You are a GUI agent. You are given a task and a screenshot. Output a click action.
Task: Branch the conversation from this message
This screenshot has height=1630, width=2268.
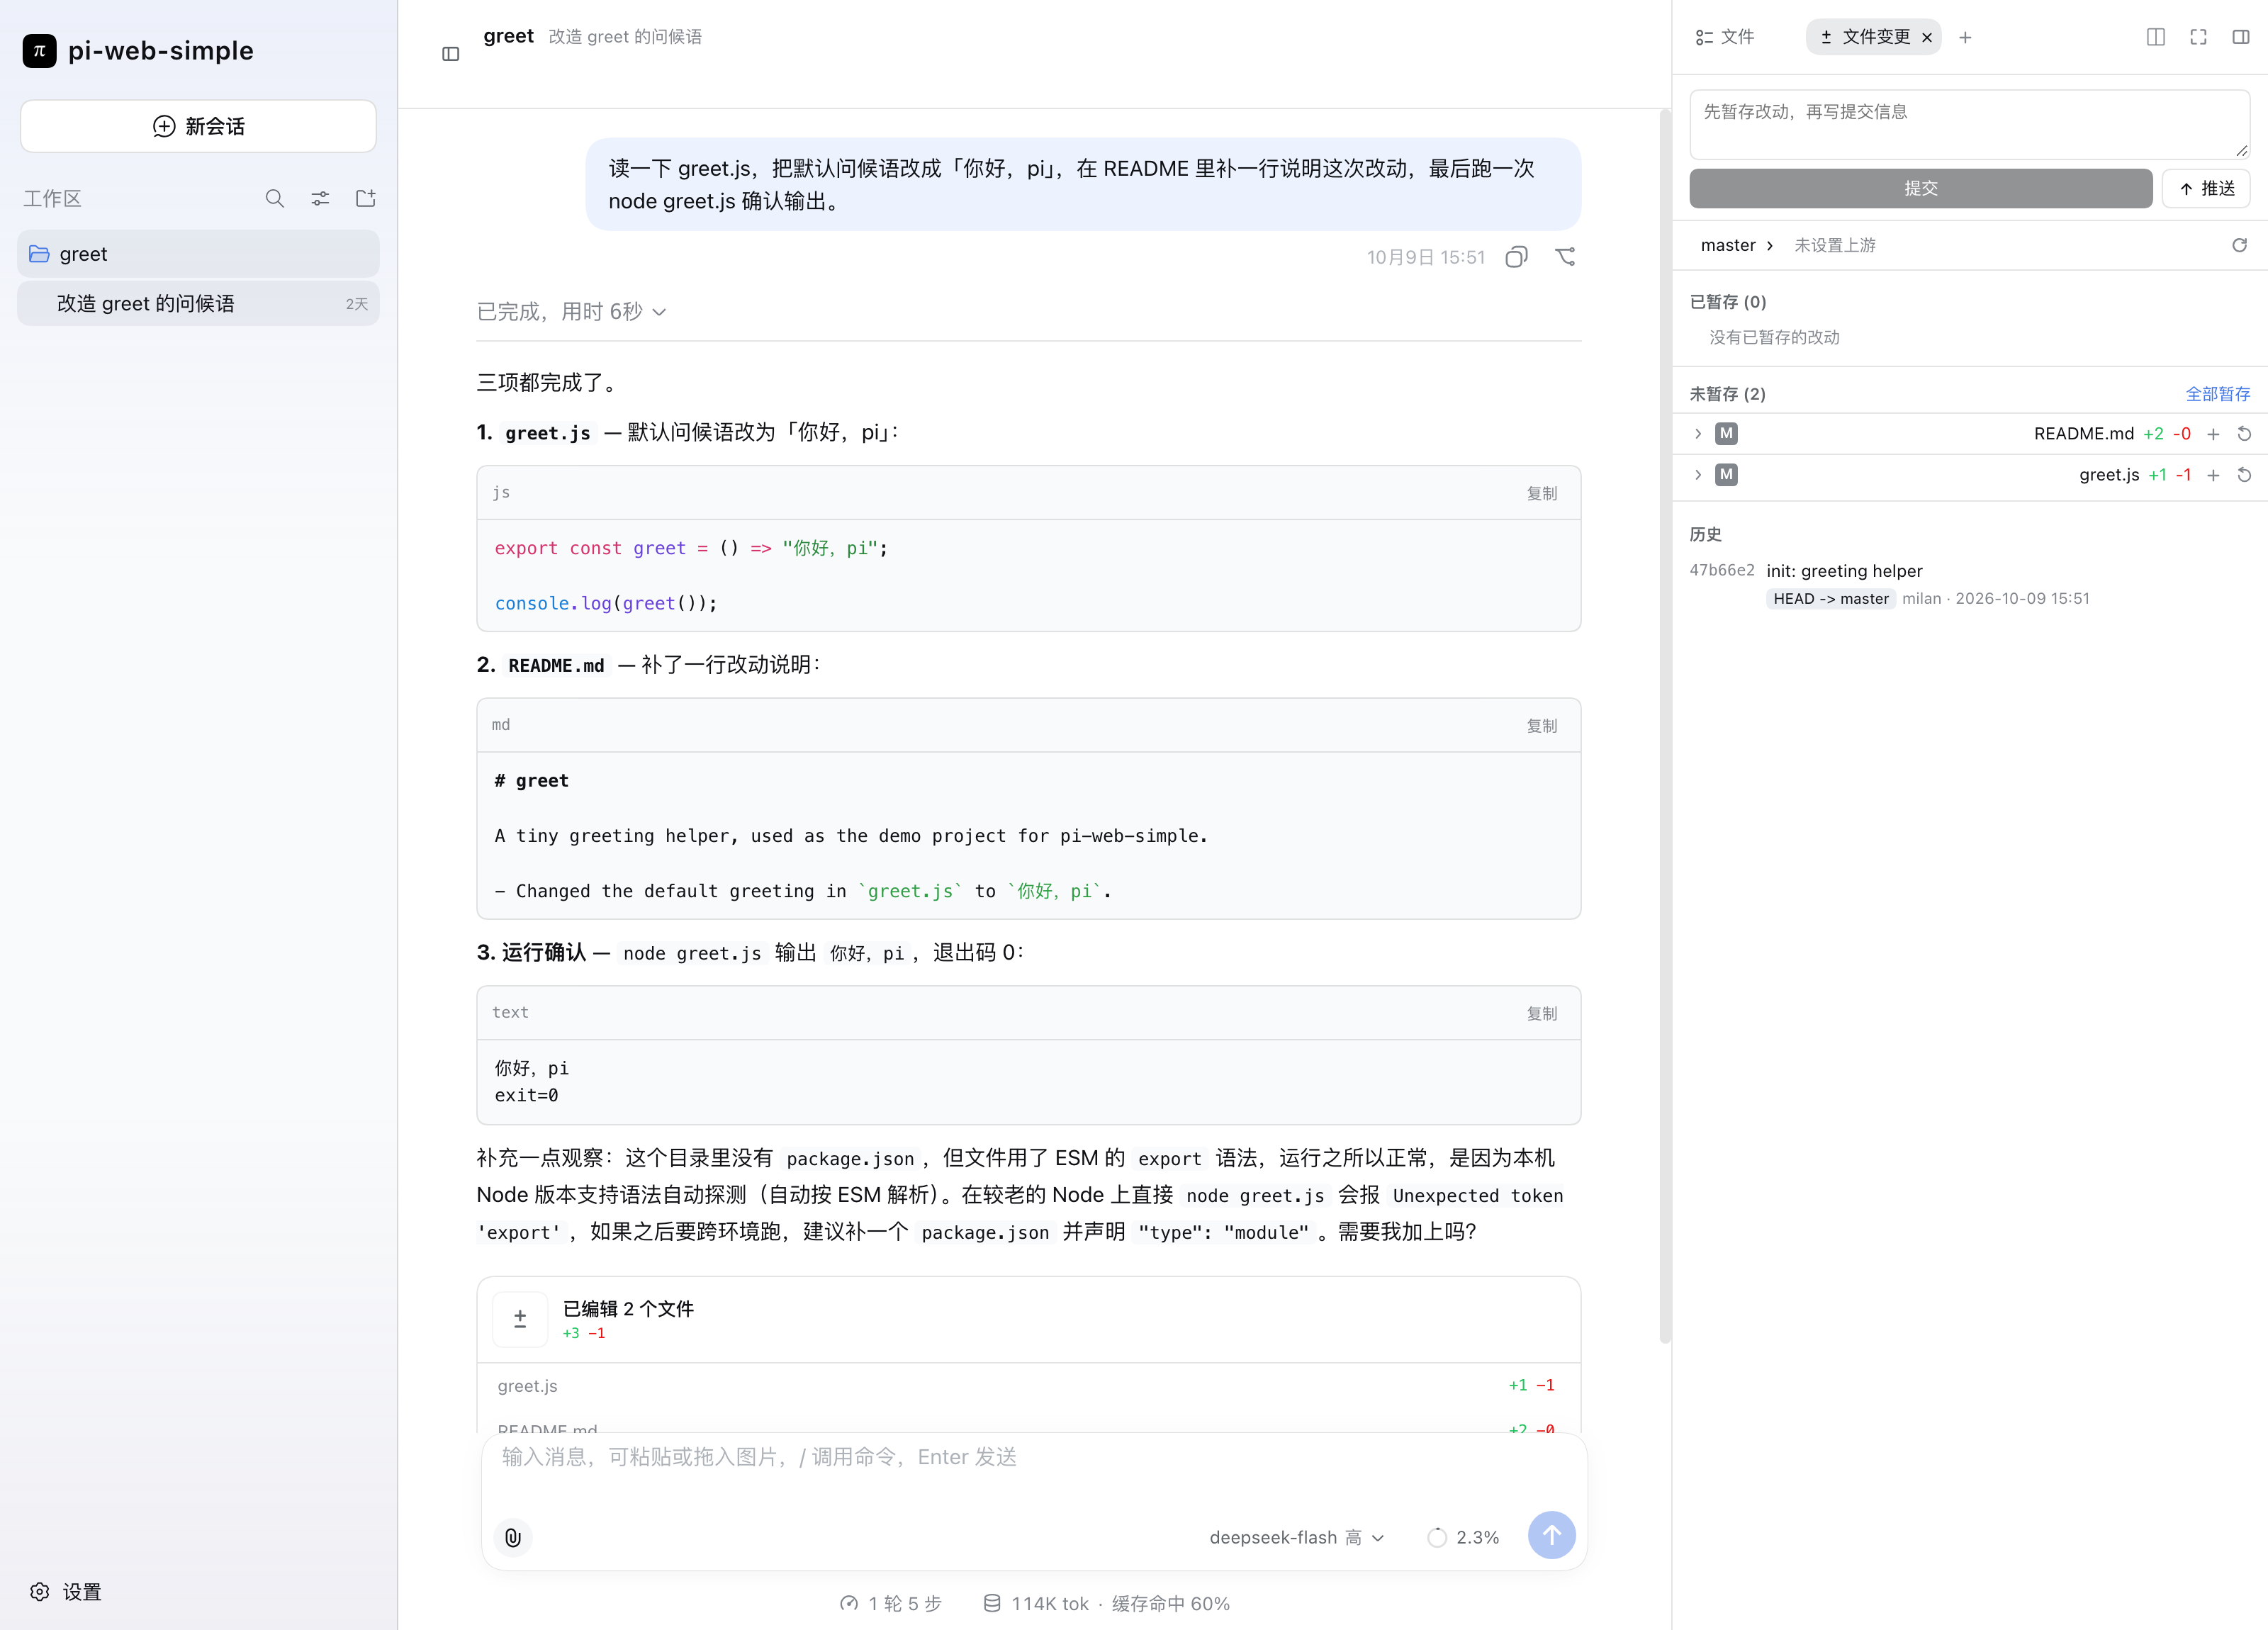pyautogui.click(x=1565, y=257)
